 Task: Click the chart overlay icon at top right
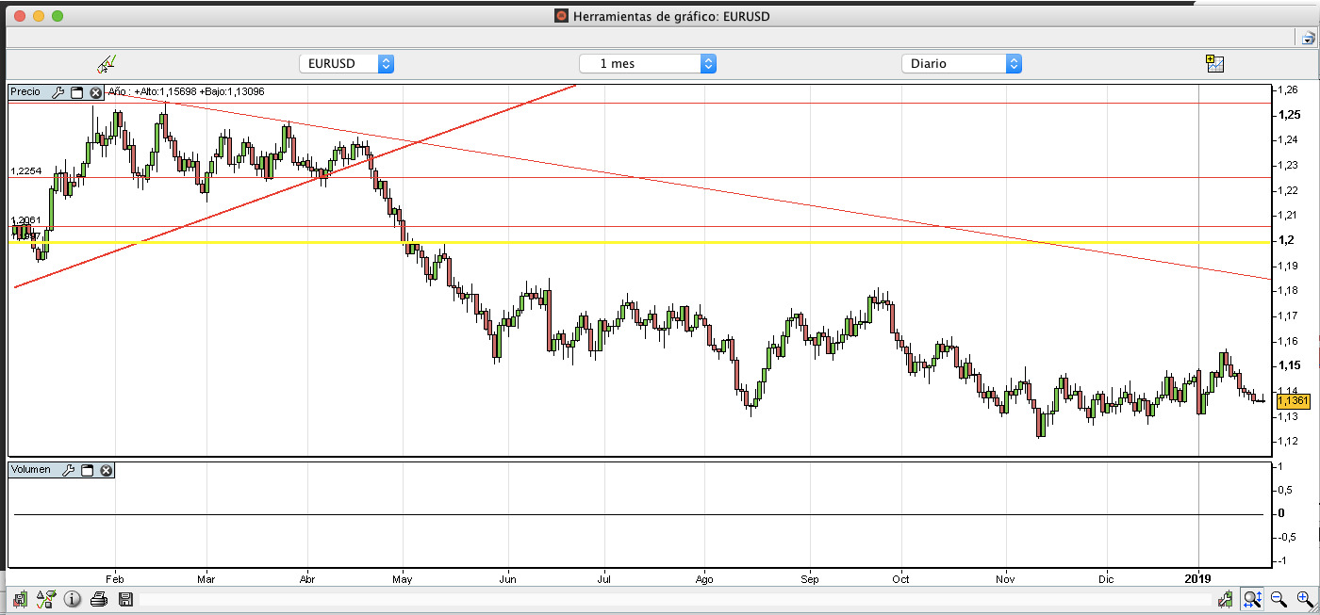pos(1214,64)
